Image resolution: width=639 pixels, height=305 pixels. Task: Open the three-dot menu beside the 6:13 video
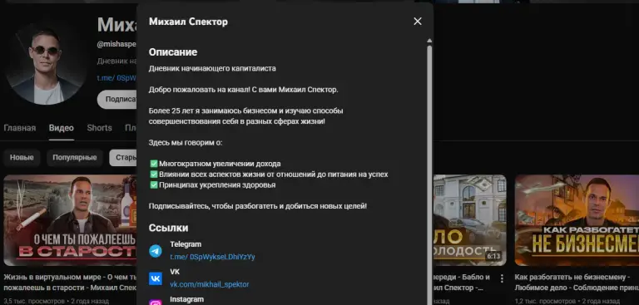pos(502,278)
